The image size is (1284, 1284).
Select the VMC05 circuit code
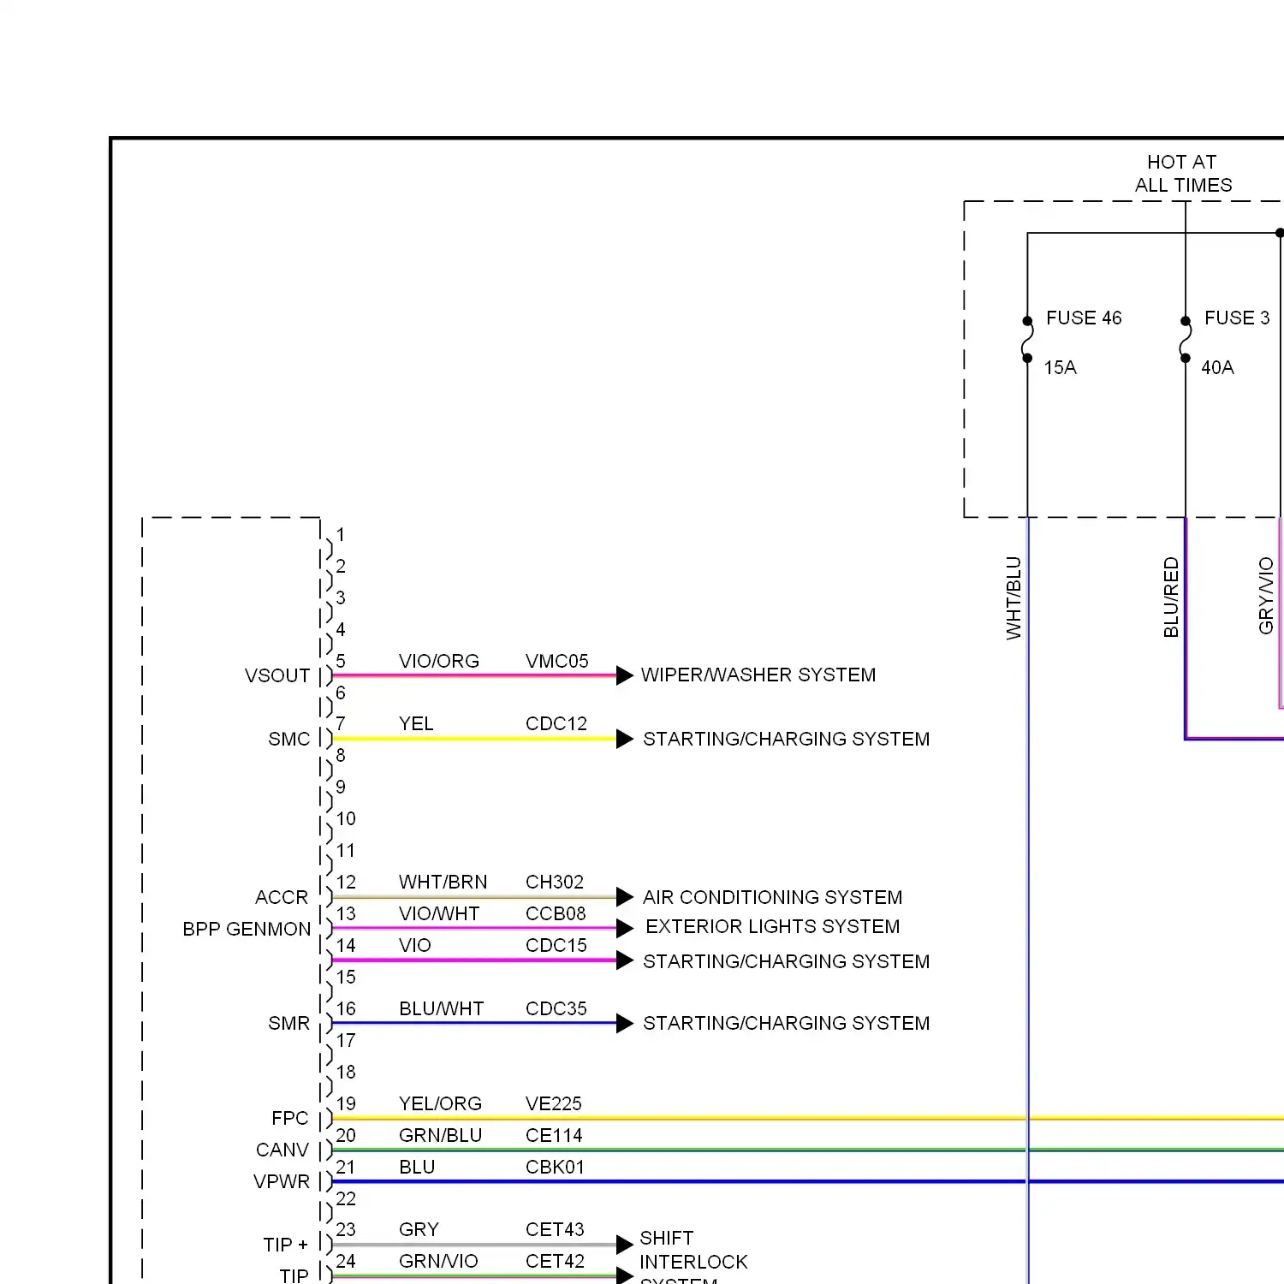point(557,661)
